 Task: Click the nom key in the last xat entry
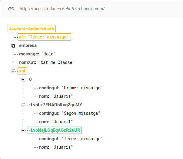click(x=44, y=147)
